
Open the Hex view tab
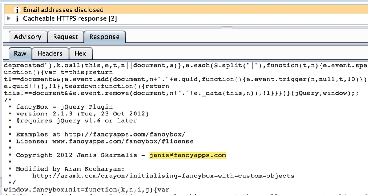click(80, 53)
